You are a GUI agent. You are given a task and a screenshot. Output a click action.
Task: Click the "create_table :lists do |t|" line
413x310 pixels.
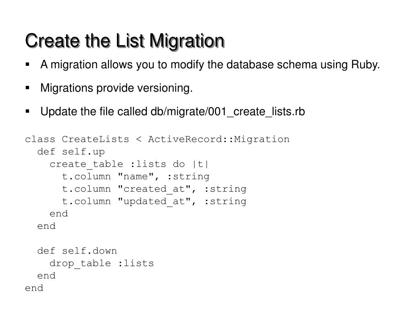[x=129, y=164]
